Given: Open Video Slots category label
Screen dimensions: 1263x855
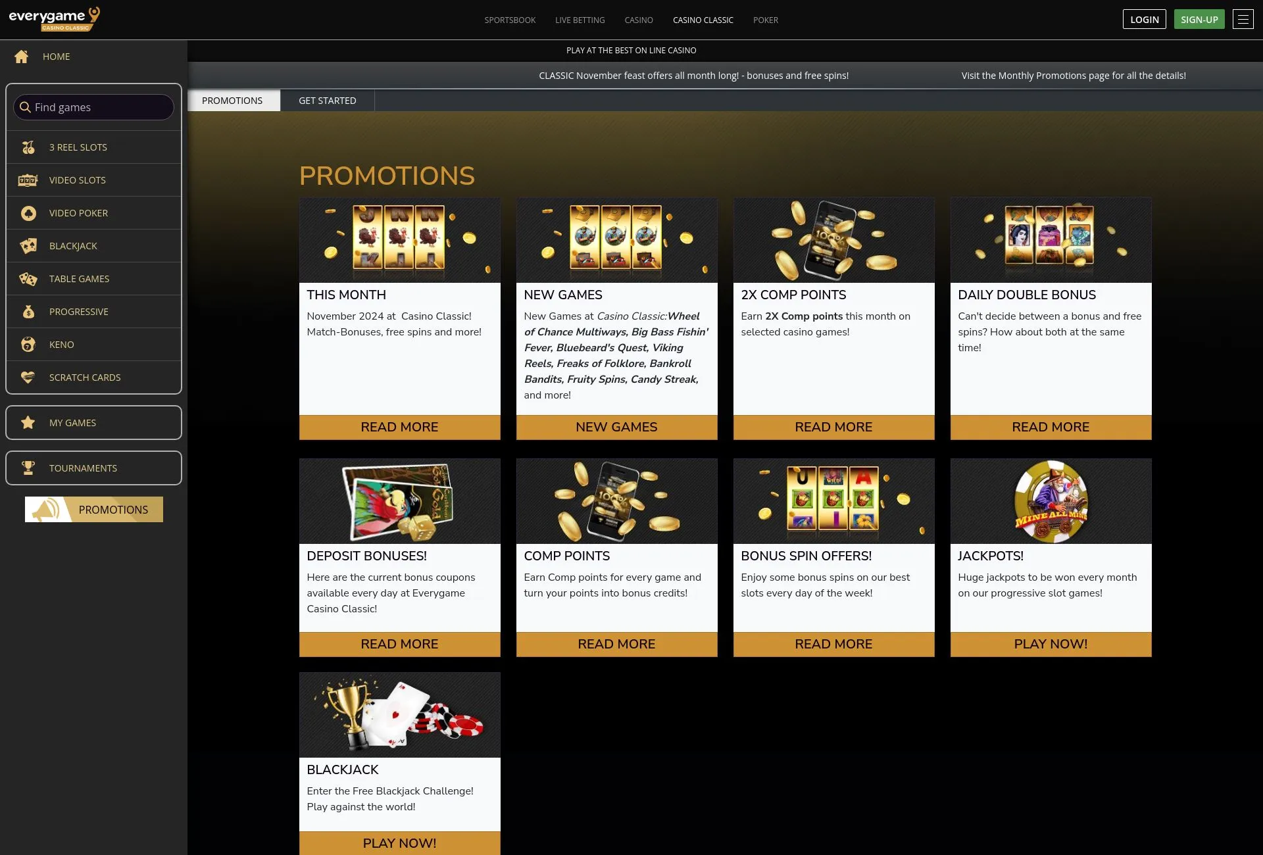Looking at the screenshot, I should [x=77, y=180].
